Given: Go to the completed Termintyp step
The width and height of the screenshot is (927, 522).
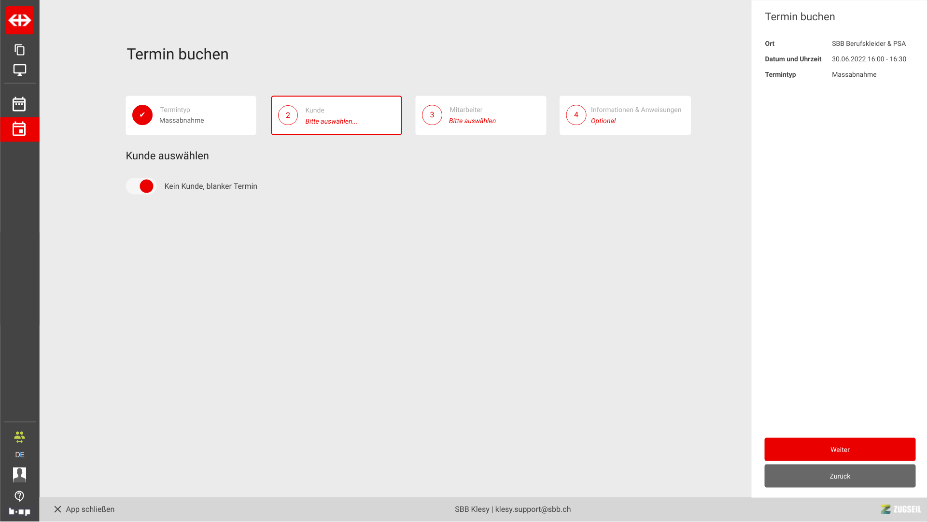Looking at the screenshot, I should [x=191, y=115].
